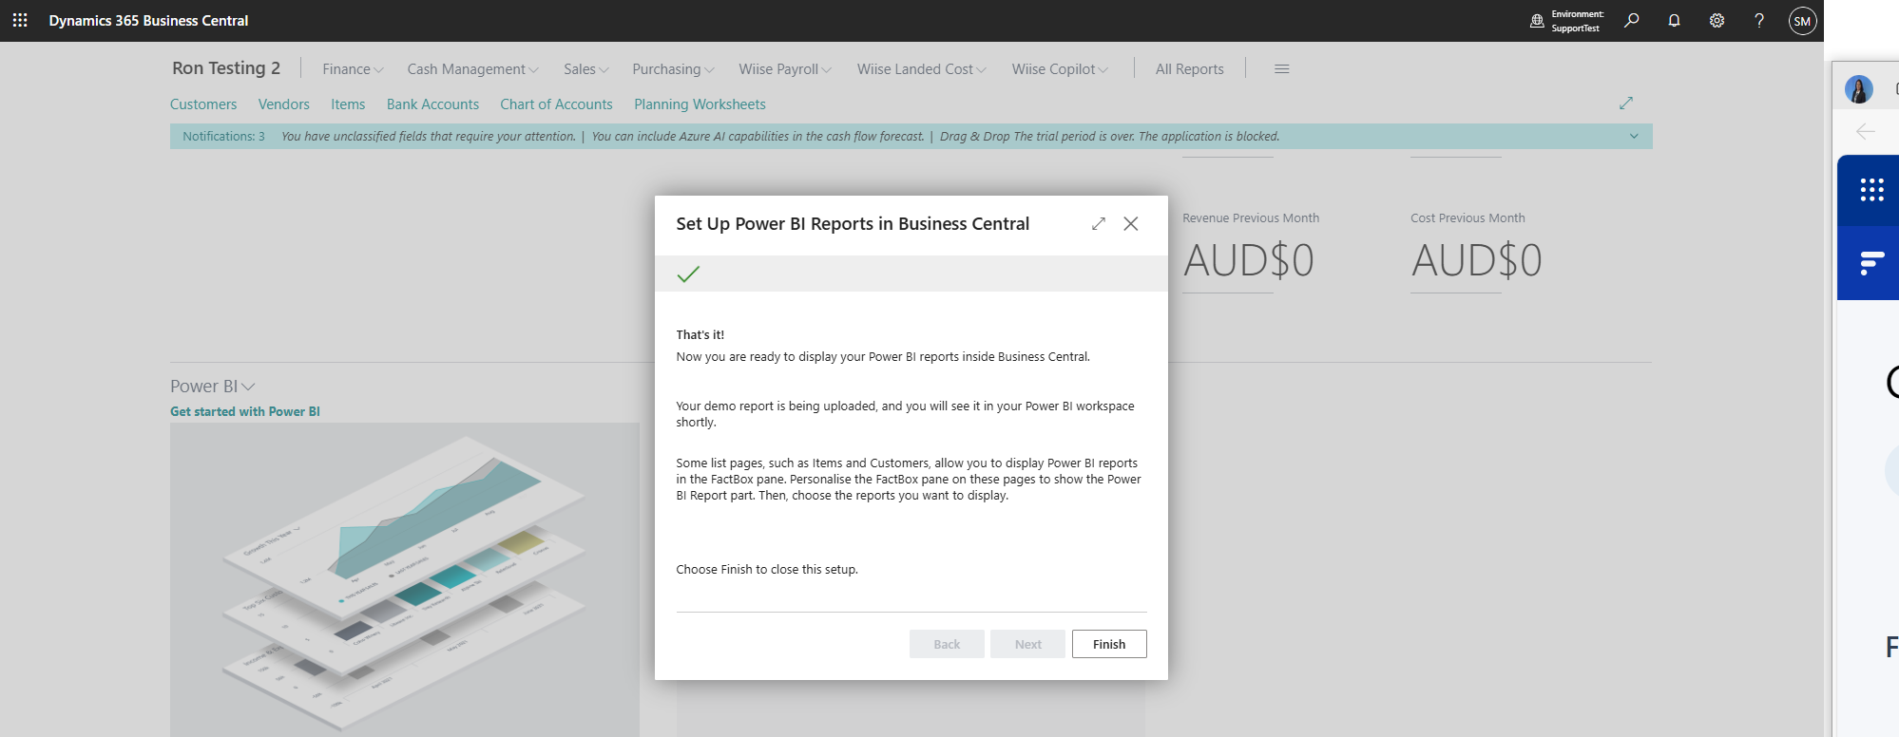
Task: Maximize the Power BI setup dialog
Action: [x=1099, y=223]
